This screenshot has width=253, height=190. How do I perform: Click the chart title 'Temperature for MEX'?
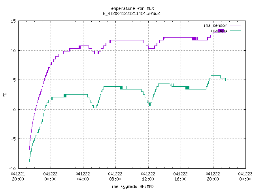point(131,8)
